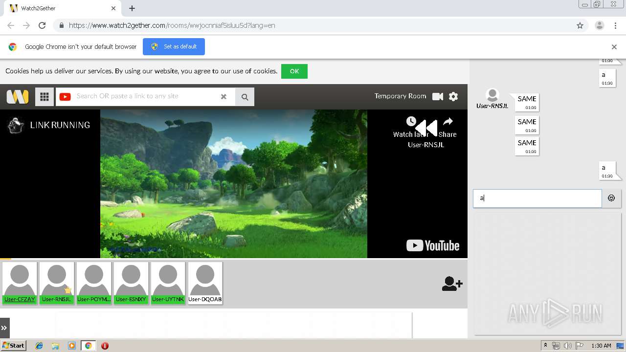The image size is (626, 352).
Task: Click first SAME chat message
Action: (527, 102)
